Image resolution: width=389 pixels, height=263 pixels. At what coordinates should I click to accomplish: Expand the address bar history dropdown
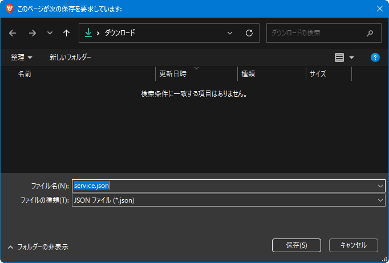point(230,33)
